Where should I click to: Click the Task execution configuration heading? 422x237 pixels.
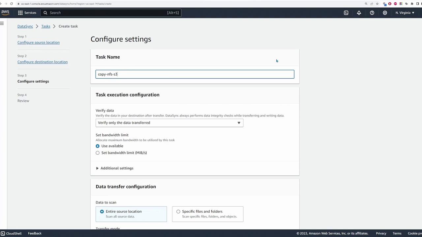coord(128,95)
